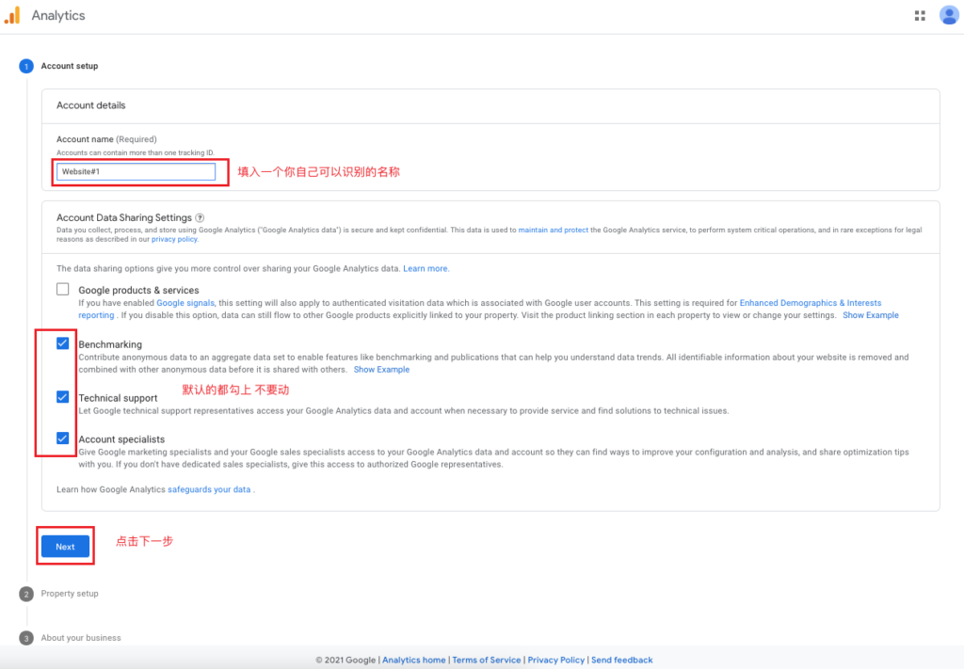Viewport: 964px width, 669px height.
Task: Click the 'Analytics' title text
Action: [58, 15]
